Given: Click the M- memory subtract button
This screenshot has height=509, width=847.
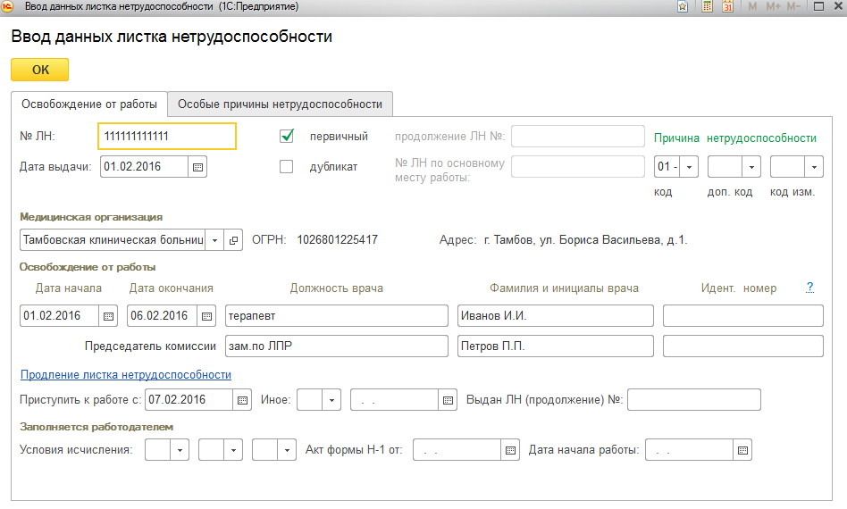Looking at the screenshot, I should 793,6.
